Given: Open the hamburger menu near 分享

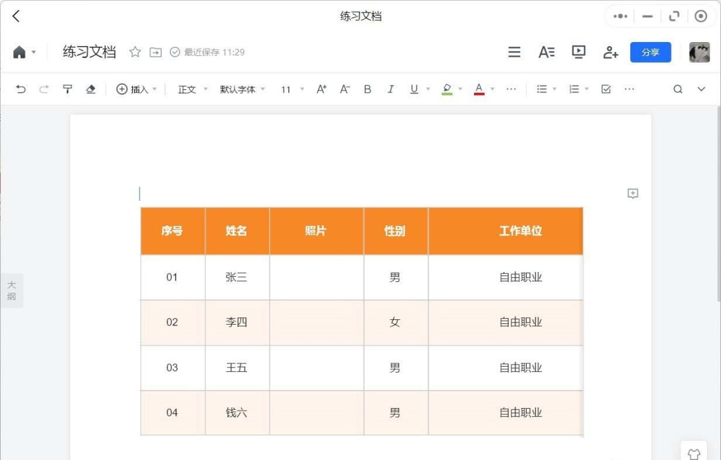Looking at the screenshot, I should [x=514, y=51].
